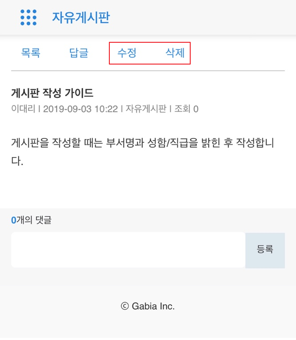Viewport: 296px width, 340px height.
Task: Select 답글 to reply to post
Action: (x=79, y=53)
